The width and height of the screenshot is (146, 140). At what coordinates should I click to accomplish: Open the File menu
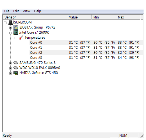7,11
